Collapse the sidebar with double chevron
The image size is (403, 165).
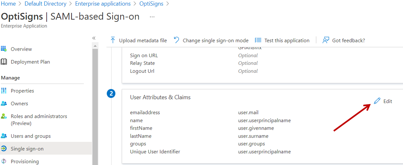[94, 38]
